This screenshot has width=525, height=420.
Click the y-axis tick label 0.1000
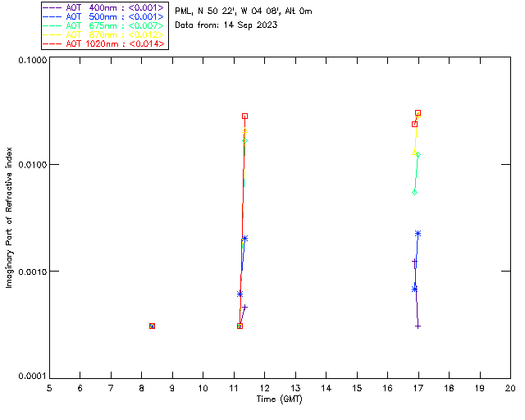coord(33,60)
